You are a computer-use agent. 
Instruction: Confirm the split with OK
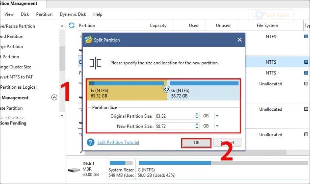[196, 143]
